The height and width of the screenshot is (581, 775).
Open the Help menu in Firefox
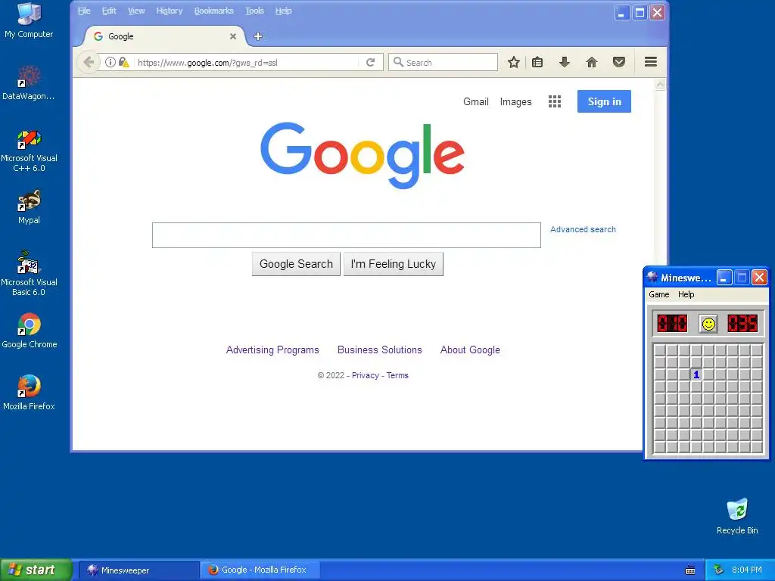(283, 11)
